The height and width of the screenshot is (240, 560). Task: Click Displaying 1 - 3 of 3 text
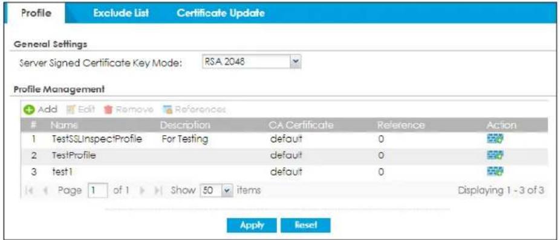[x=501, y=191]
